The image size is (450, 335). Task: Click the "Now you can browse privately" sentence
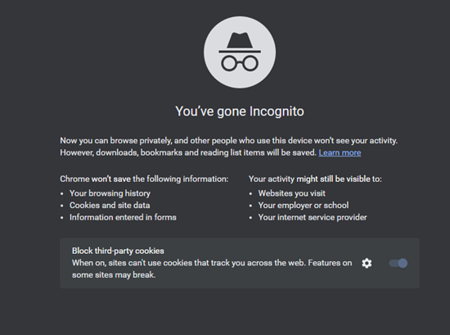[x=229, y=141]
